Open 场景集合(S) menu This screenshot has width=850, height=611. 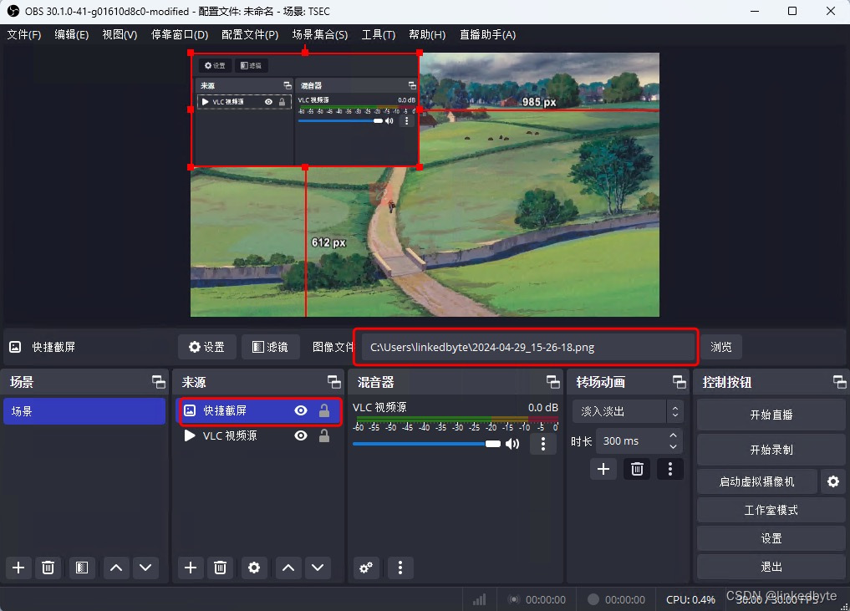click(x=320, y=35)
